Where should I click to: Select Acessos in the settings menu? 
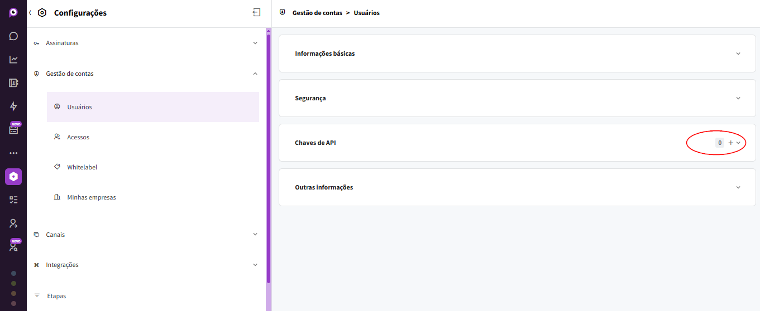78,137
